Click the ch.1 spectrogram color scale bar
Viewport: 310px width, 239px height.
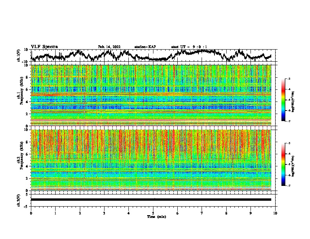pyautogui.click(x=283, y=100)
